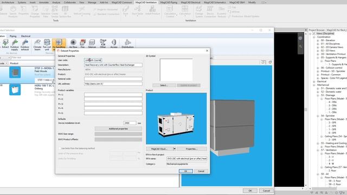Viewport: 347px width, 195px height.
Task: Open the MagiCAD Electrical ribbon tab
Action: (190, 2)
